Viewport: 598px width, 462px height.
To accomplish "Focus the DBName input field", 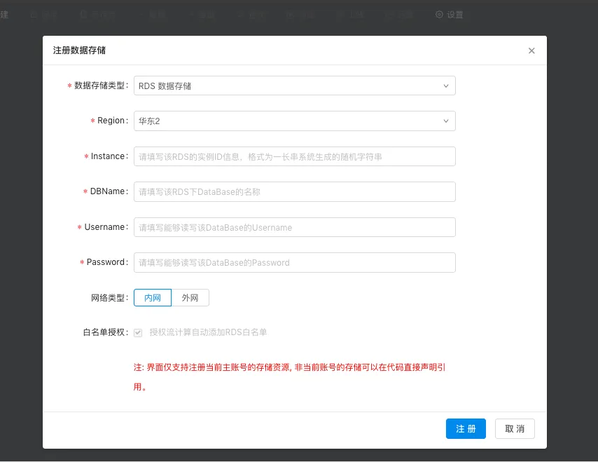I will [294, 191].
